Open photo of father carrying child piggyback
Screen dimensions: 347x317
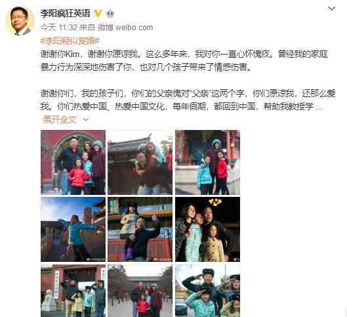point(140,162)
